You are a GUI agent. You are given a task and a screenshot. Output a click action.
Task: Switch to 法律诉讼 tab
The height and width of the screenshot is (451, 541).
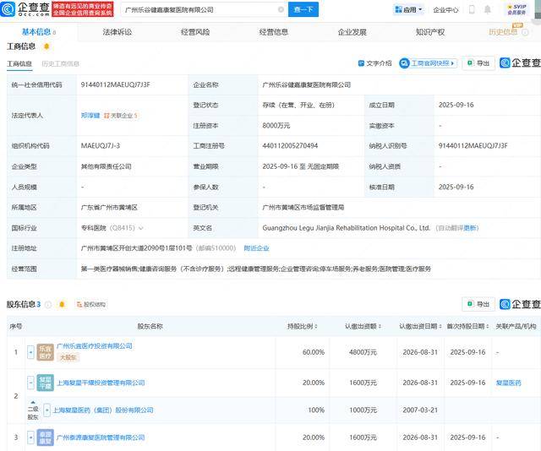(x=117, y=32)
